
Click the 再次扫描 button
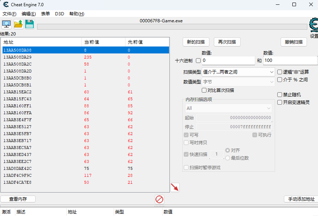pyautogui.click(x=227, y=42)
